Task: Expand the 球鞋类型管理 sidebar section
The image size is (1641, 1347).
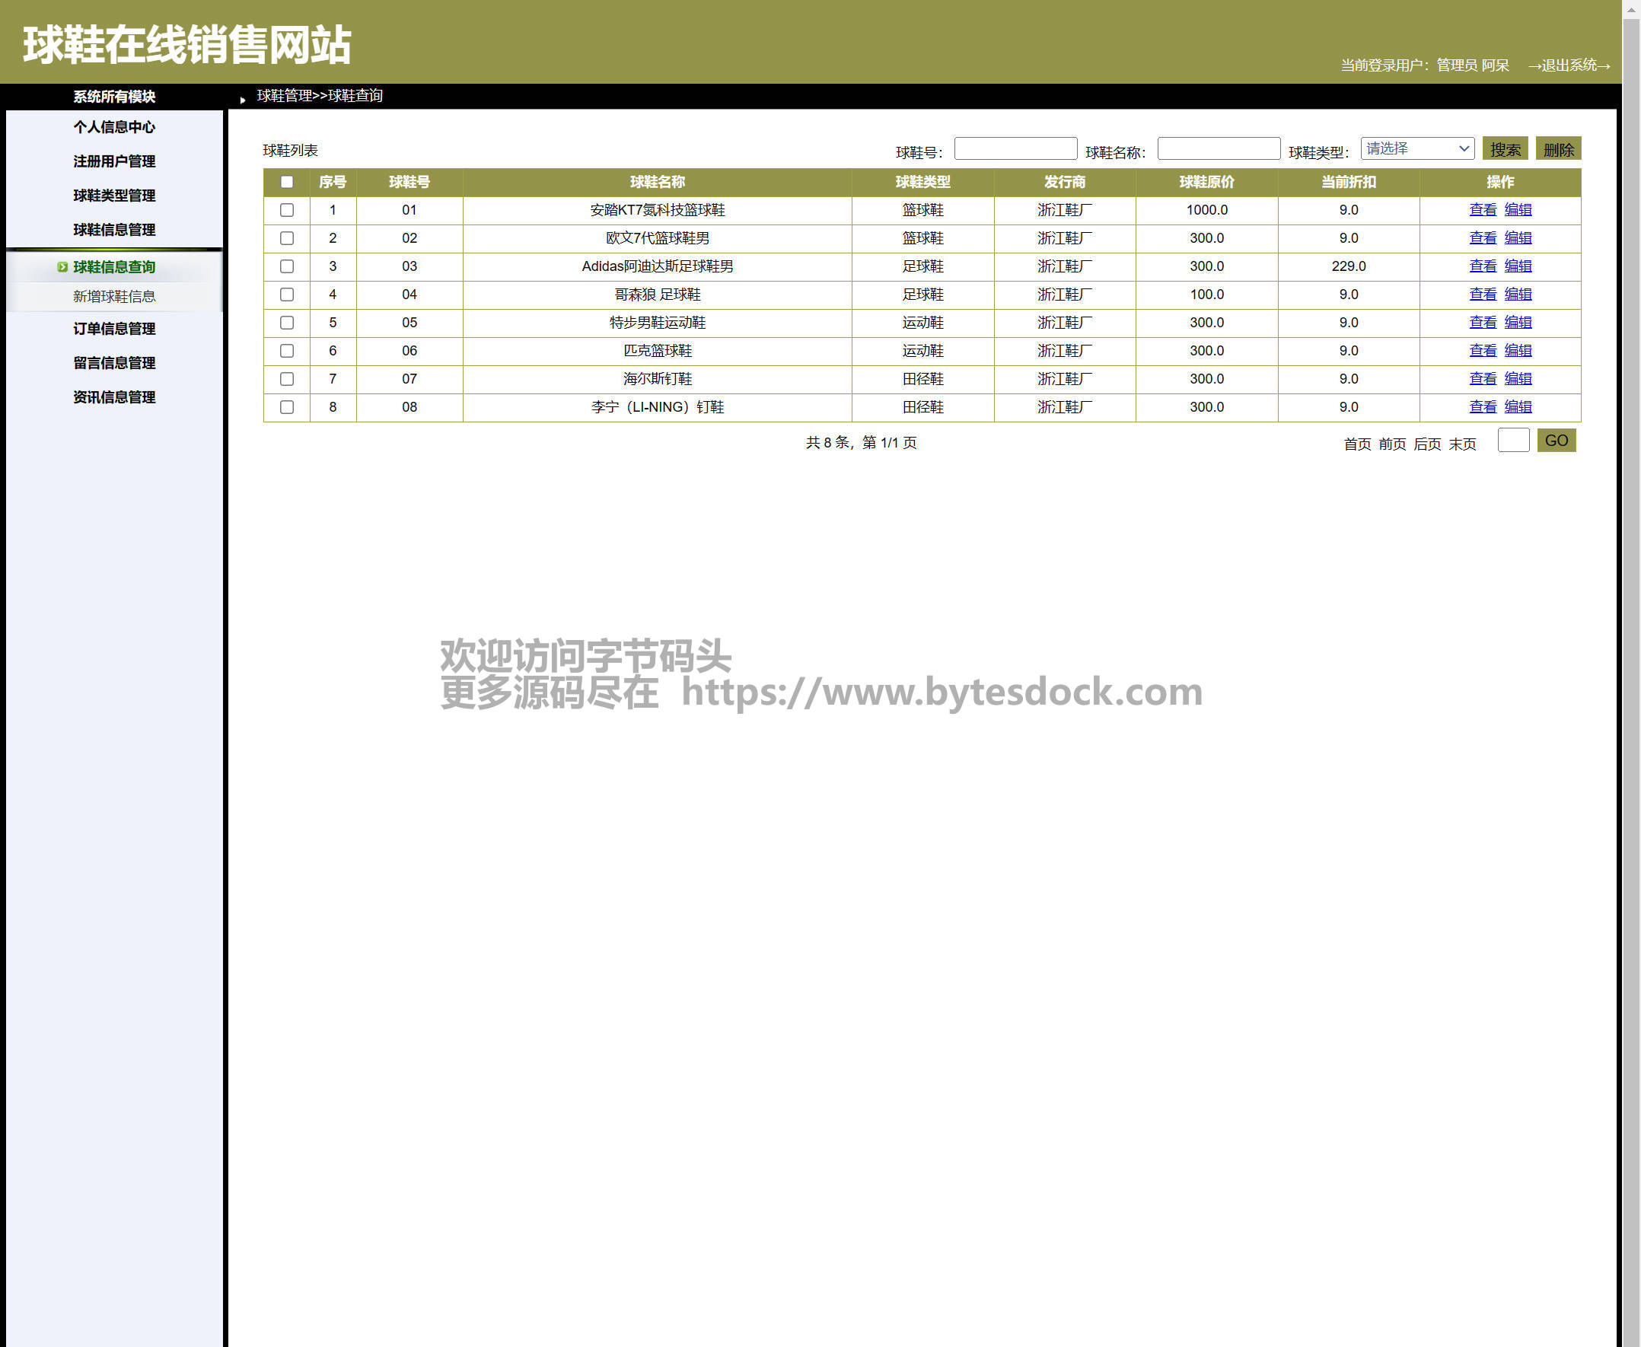Action: 114,196
